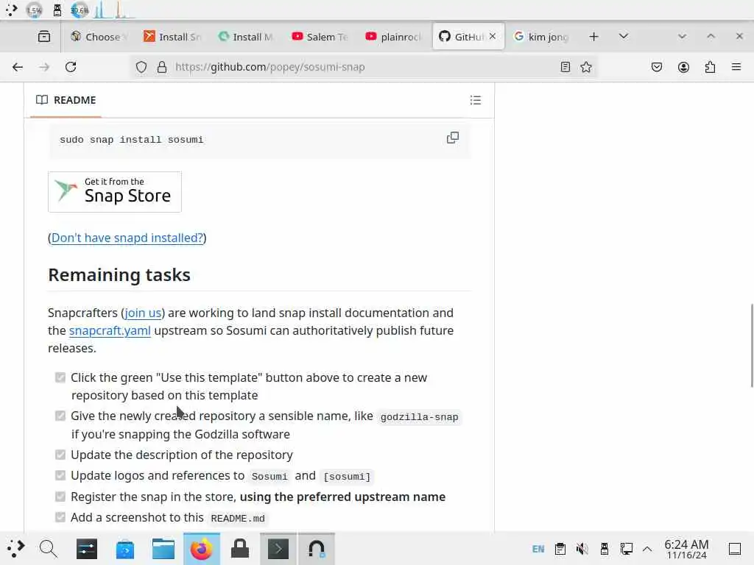Image resolution: width=754 pixels, height=565 pixels.
Task: Open 'Don't have snapd installed?' link
Action: coord(127,238)
